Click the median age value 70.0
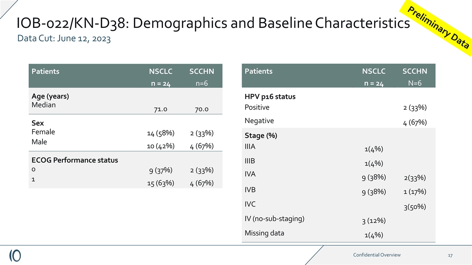Viewport: 472px width, 265px height. (x=201, y=109)
